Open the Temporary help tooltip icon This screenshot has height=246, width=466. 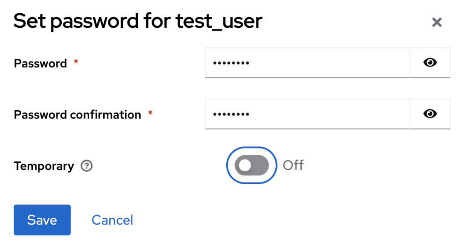(86, 166)
